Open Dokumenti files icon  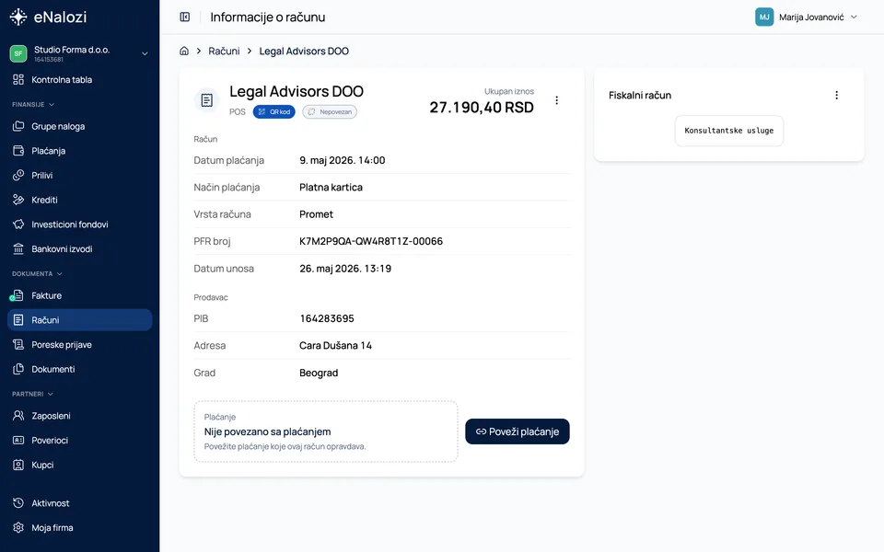[x=18, y=369]
